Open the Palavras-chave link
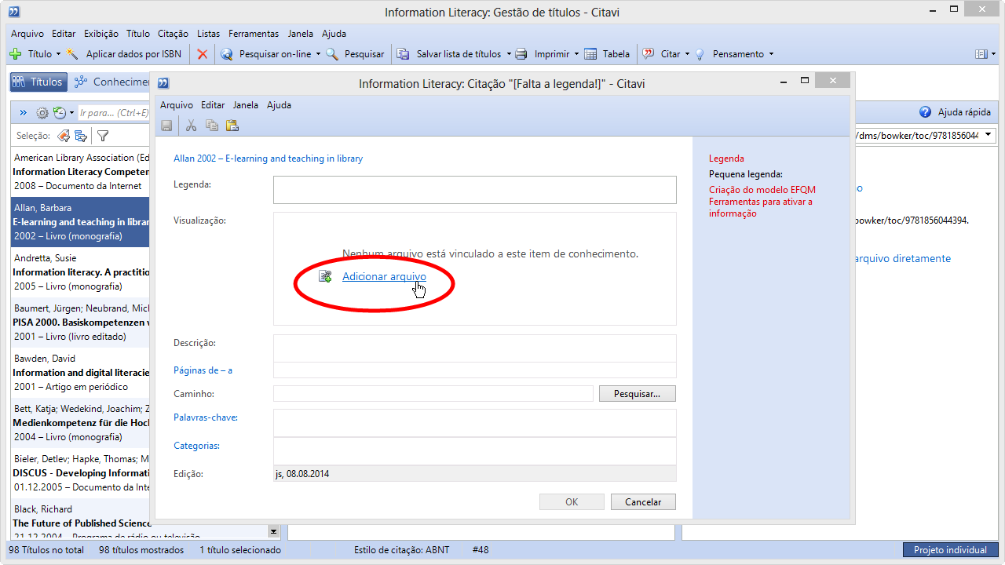Image resolution: width=1005 pixels, height=565 pixels. click(x=206, y=417)
